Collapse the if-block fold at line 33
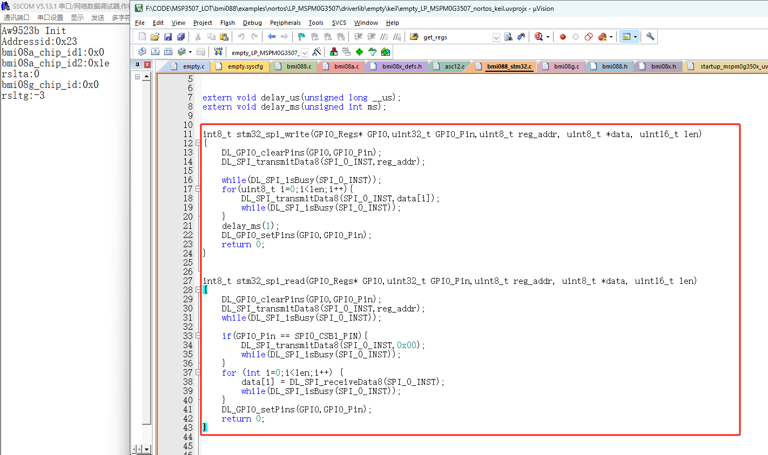This screenshot has width=768, height=455. 198,336
